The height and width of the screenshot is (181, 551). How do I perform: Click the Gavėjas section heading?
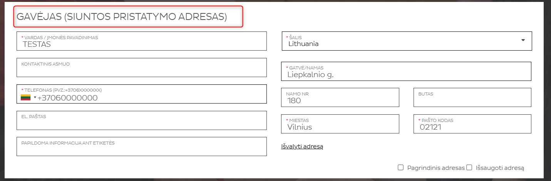(x=122, y=17)
